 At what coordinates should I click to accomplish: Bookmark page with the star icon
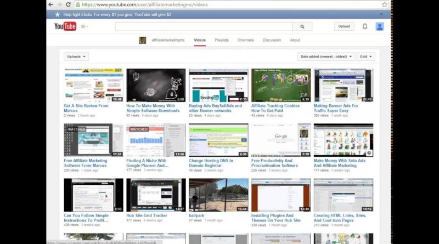coord(384,4)
